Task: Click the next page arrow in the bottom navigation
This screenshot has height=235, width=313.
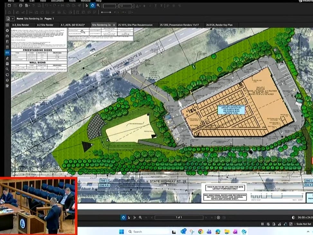Action: click(206, 217)
